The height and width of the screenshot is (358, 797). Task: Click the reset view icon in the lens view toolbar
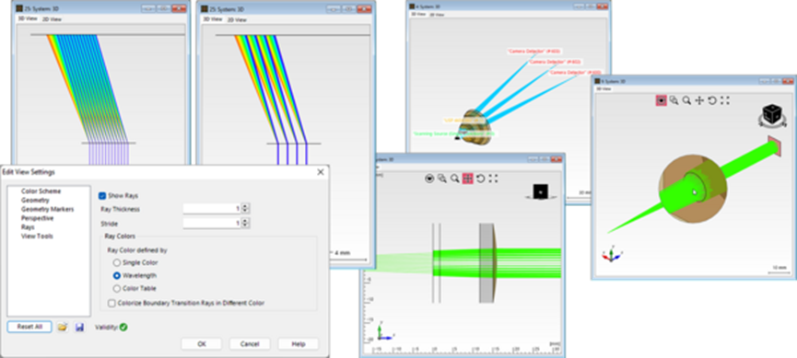pyautogui.click(x=480, y=179)
